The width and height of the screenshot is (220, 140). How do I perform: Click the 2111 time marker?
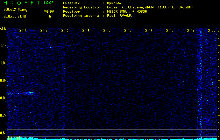23,30
